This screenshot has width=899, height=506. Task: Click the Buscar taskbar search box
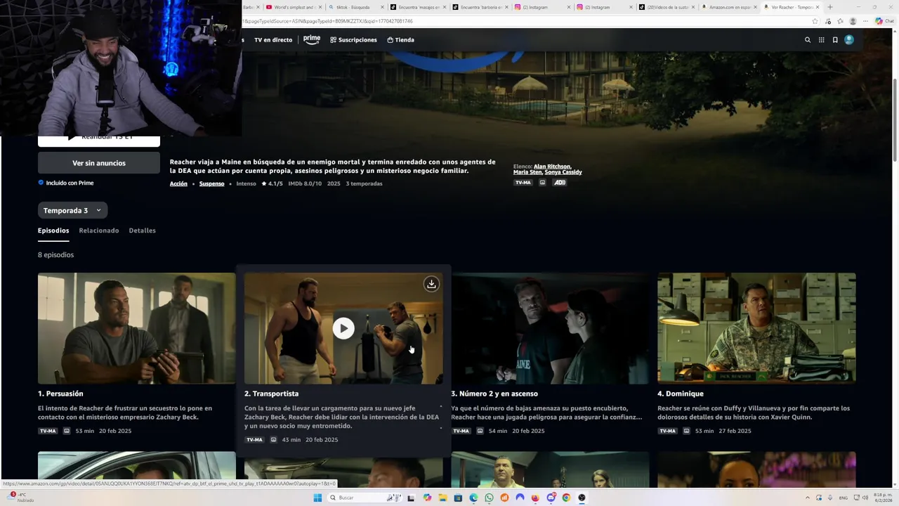[x=365, y=498]
